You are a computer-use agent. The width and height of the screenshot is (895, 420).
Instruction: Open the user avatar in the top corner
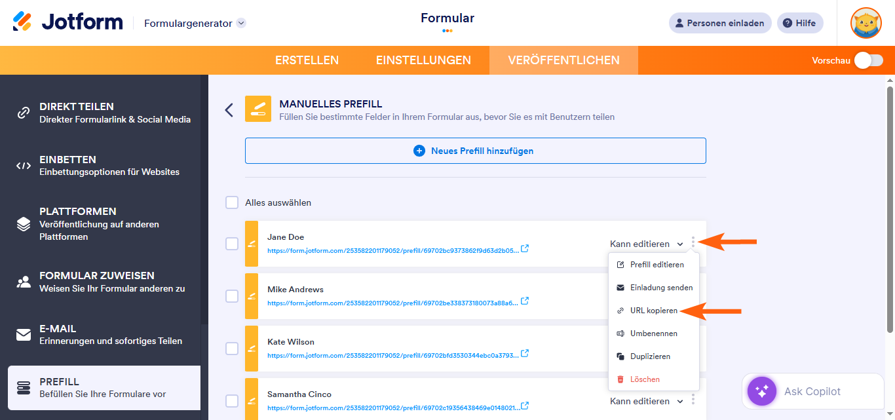[x=866, y=22]
